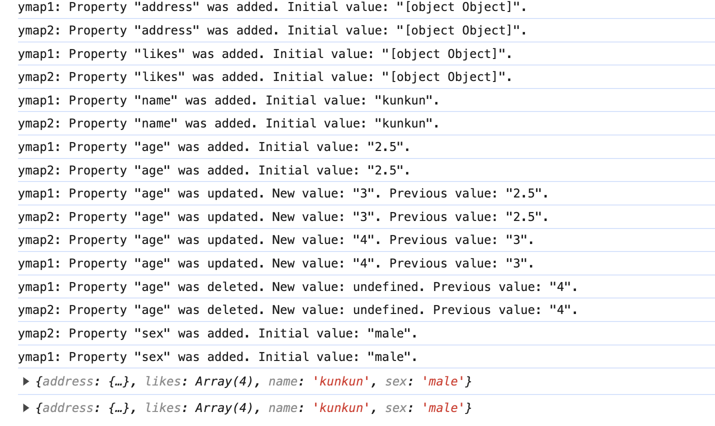The image size is (715, 426).
Task: Select ymap2 age updated to 4 line
Action: 276,240
